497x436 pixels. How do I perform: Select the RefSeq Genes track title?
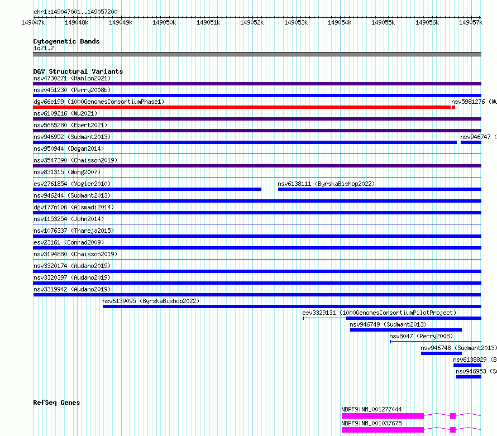point(57,403)
